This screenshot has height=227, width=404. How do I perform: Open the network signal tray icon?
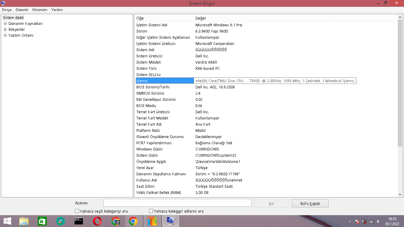[x=371, y=221]
